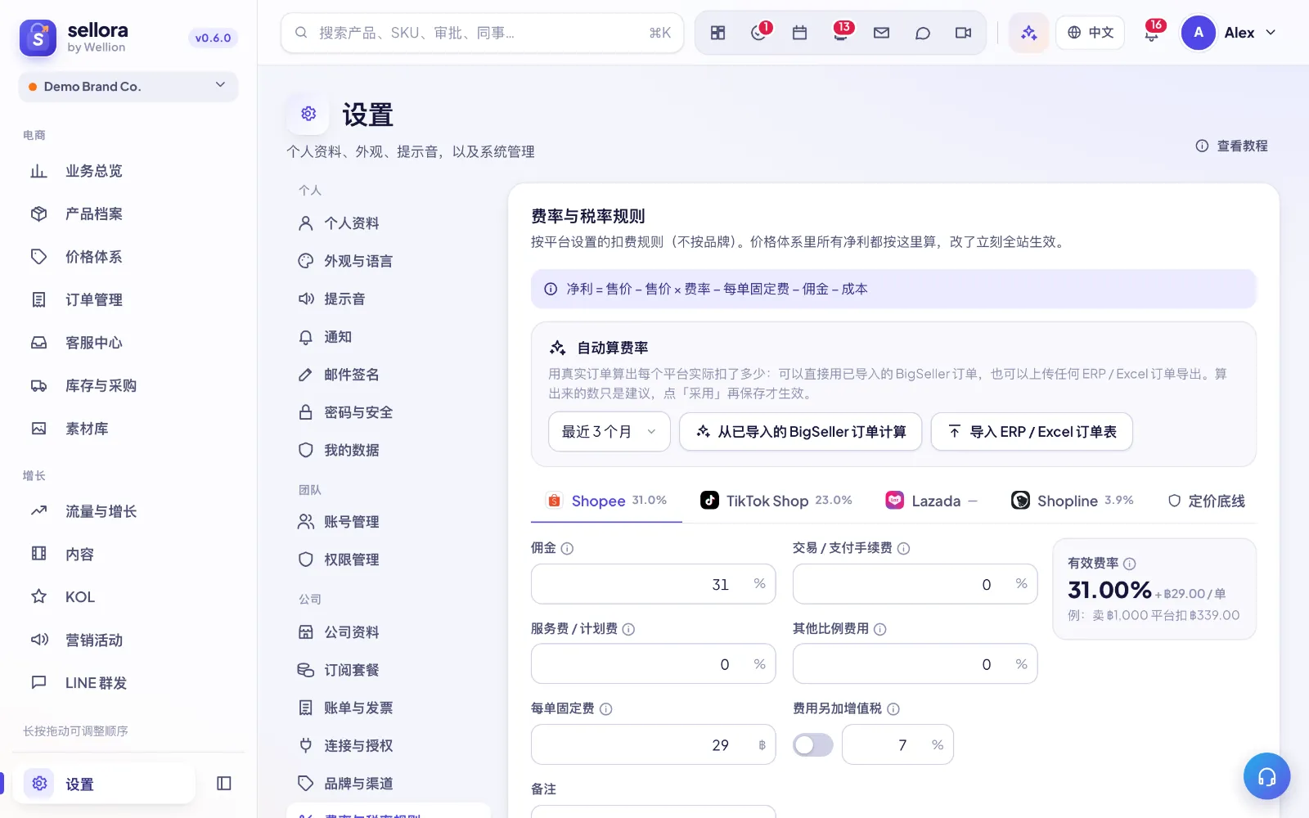The image size is (1309, 818).
Task: Collapse the sidebar using the panel icon
Action: (224, 784)
